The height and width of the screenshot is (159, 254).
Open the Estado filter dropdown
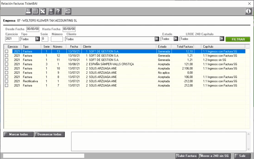[176, 39]
